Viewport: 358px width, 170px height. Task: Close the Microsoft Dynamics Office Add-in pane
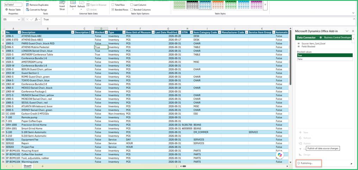click(353, 31)
